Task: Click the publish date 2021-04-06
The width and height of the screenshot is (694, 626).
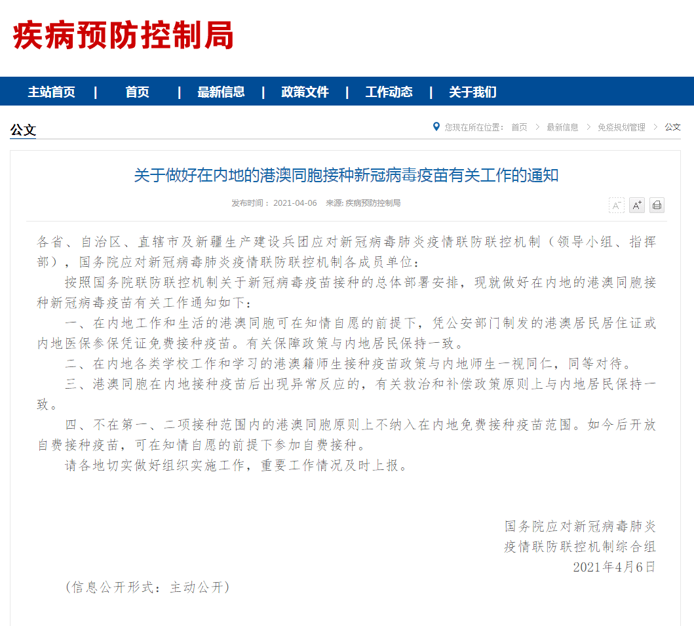Action: click(x=295, y=203)
